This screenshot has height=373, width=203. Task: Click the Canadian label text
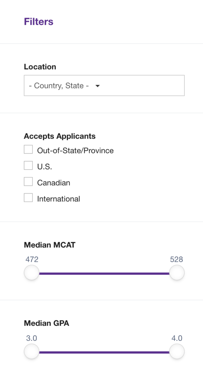(53, 182)
